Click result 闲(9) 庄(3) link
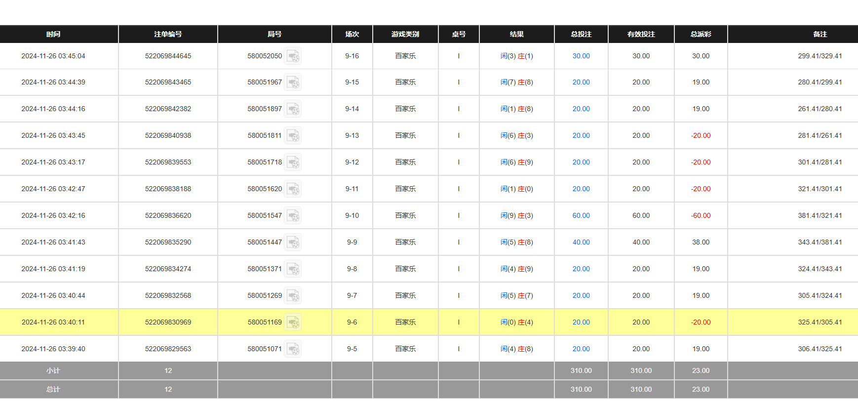The width and height of the screenshot is (858, 408). 516,216
